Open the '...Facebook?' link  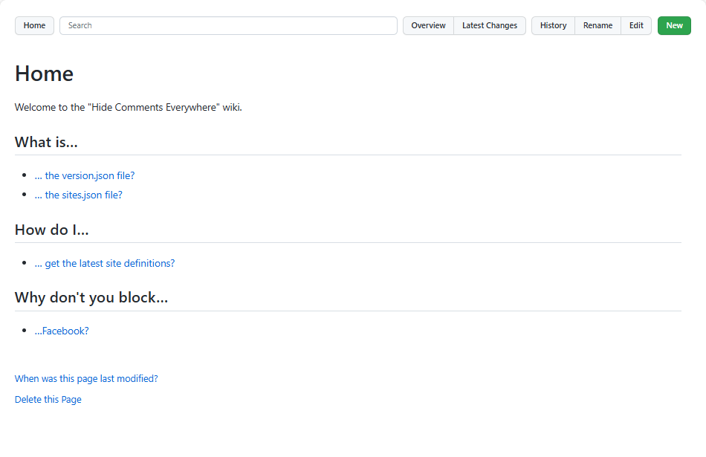pyautogui.click(x=62, y=331)
